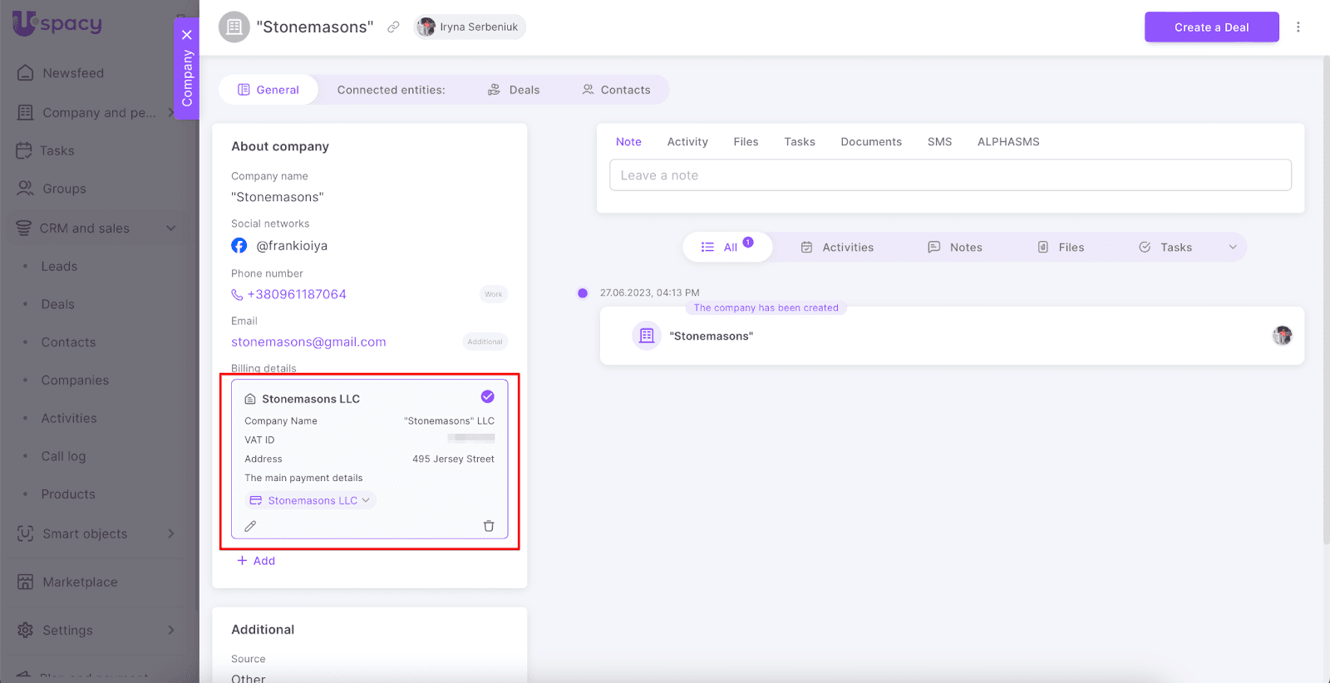The width and height of the screenshot is (1330, 683).
Task: Delete billing details with trash icon
Action: (x=489, y=526)
